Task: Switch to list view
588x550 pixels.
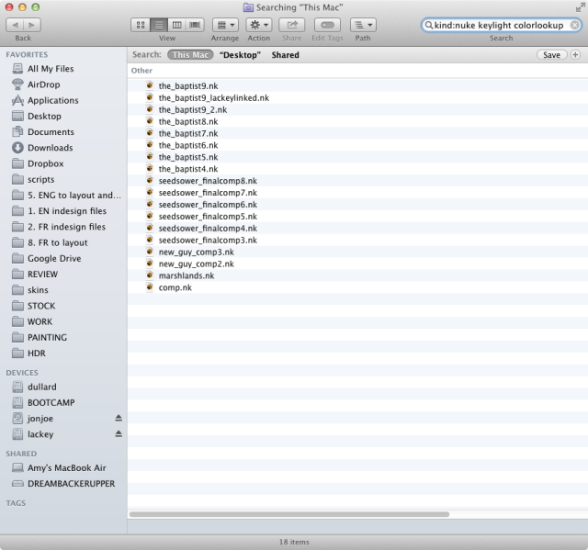Action: (x=159, y=25)
